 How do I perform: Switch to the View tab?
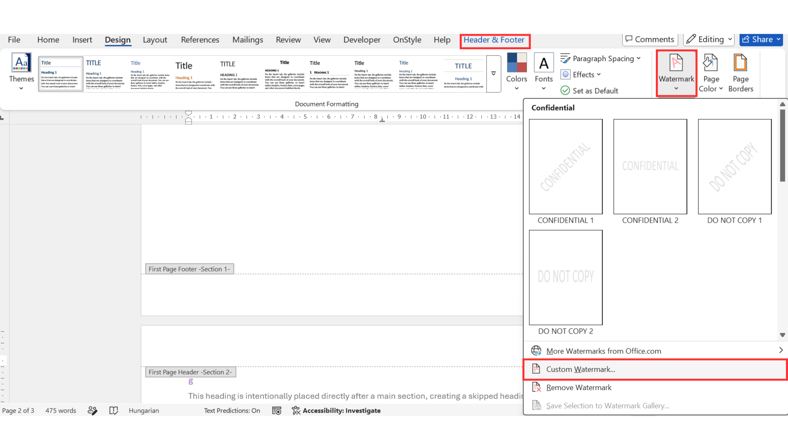(322, 40)
